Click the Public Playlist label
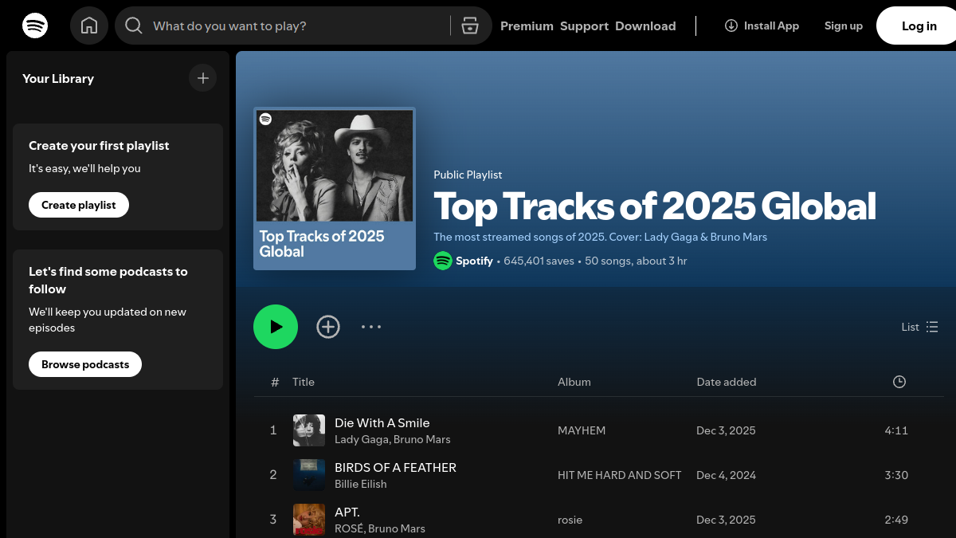The height and width of the screenshot is (538, 956). tap(468, 175)
